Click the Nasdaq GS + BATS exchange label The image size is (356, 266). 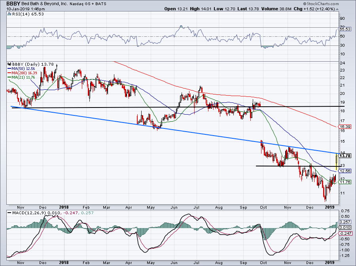[88, 4]
